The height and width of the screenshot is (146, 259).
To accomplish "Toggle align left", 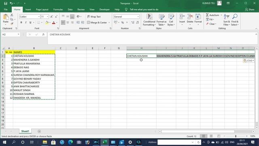I will pyautogui.click(x=63, y=22).
